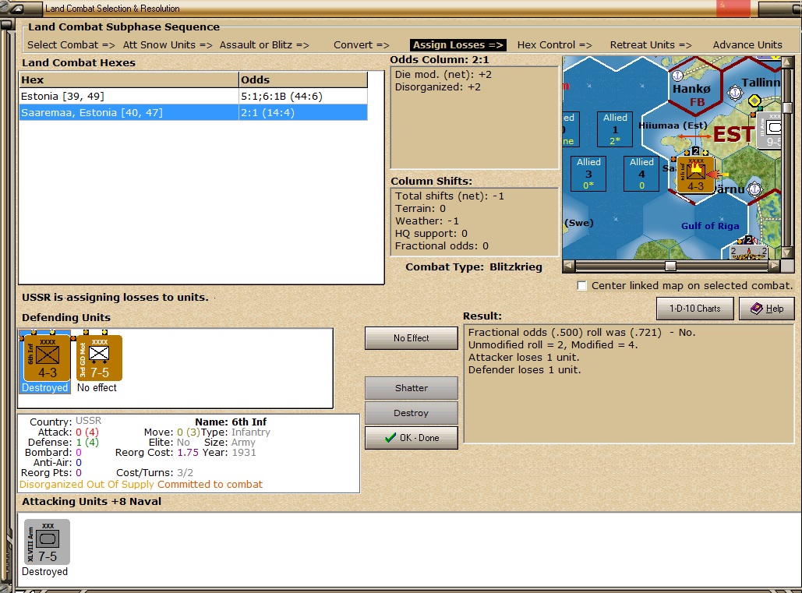Click map scrollbar left arrow

[568, 266]
